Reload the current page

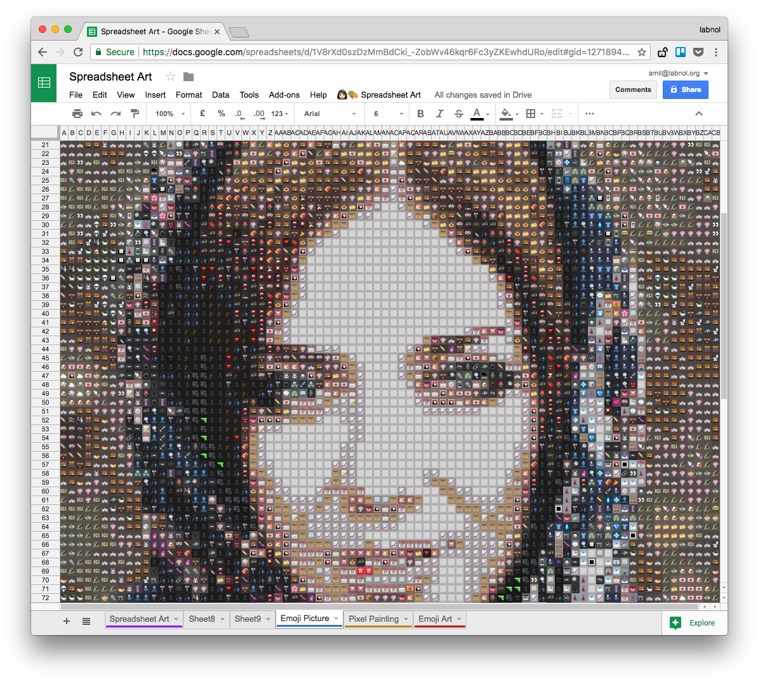[x=78, y=52]
